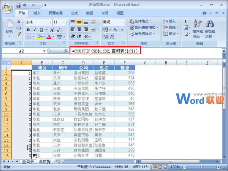Apply comma style
The width and height of the screenshot is (228, 171).
pyautogui.click(x=122, y=30)
